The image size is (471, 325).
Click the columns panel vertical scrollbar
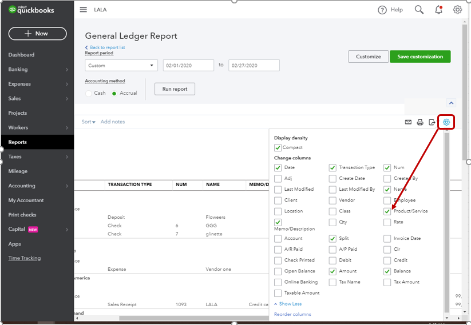pos(446,222)
